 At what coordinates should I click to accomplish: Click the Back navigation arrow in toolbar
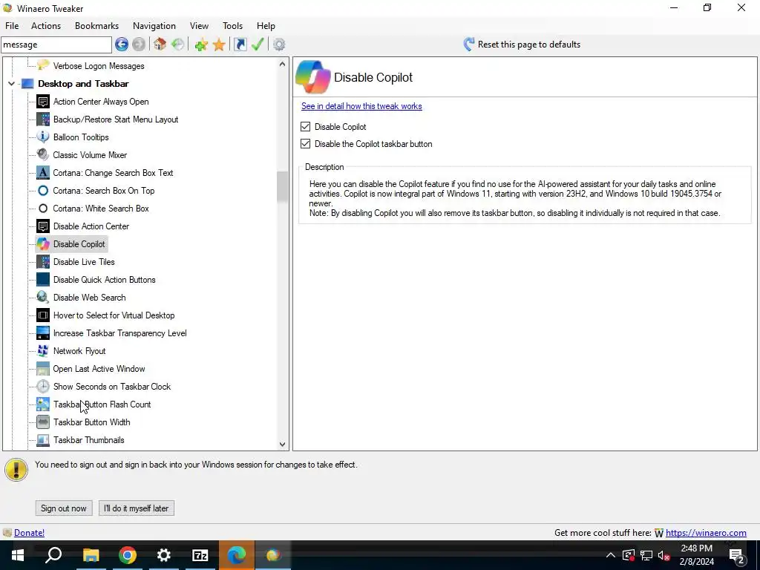coord(122,45)
